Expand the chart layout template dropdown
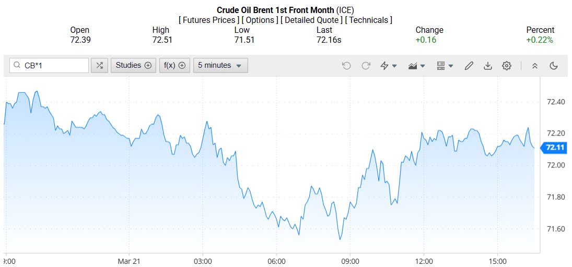Image resolution: width=572 pixels, height=267 pixels. pos(445,66)
